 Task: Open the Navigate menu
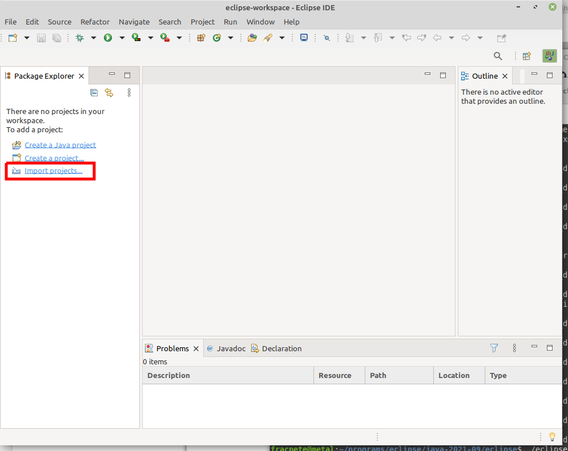pos(134,22)
